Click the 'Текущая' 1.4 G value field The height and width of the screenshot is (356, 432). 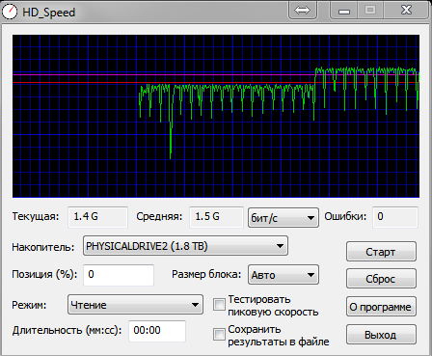pos(97,217)
